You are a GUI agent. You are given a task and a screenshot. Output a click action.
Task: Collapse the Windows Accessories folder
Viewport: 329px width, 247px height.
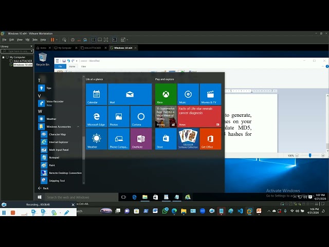[x=60, y=127]
